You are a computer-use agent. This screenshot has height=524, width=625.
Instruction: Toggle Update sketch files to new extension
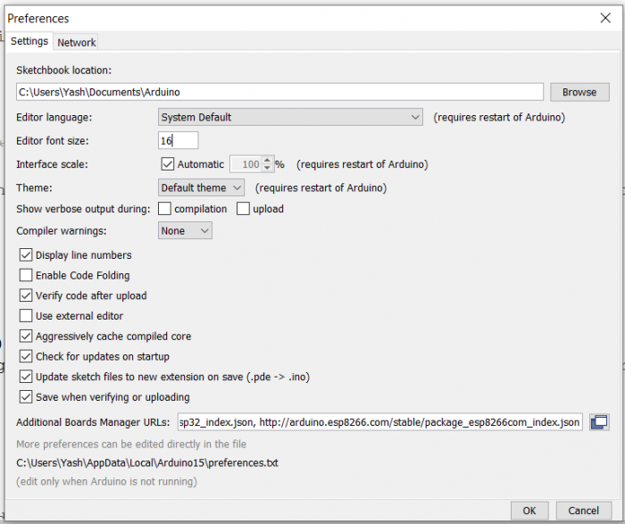[x=26, y=377]
